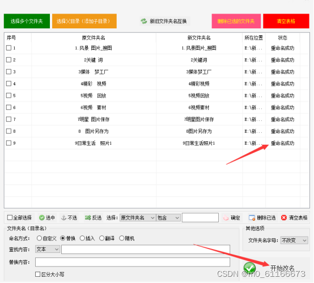Open the 包含 condition dropdown
The image size is (314, 283).
(x=168, y=218)
